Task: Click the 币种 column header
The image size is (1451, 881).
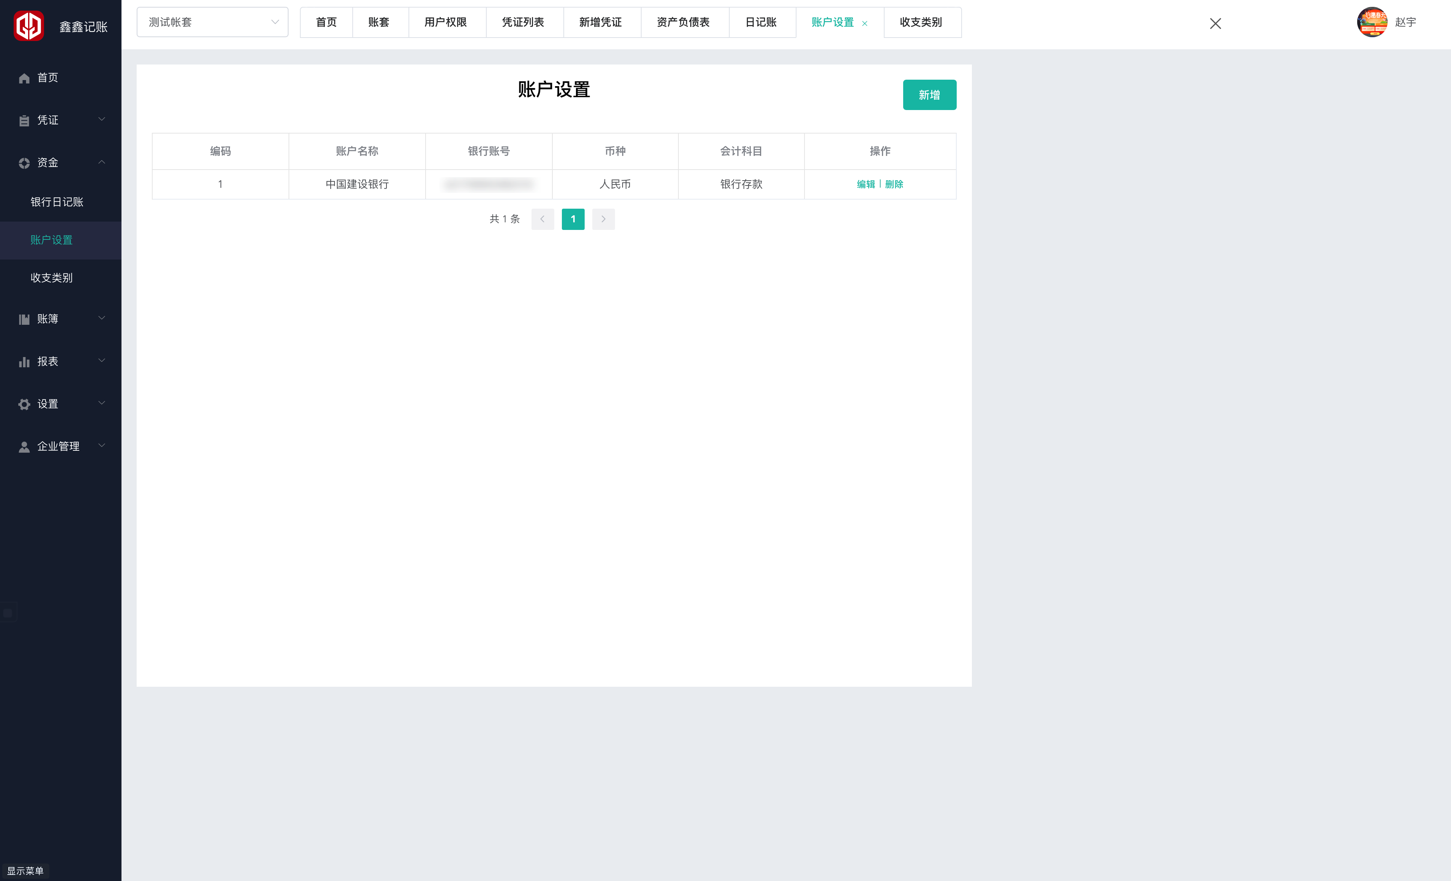Action: pos(615,151)
